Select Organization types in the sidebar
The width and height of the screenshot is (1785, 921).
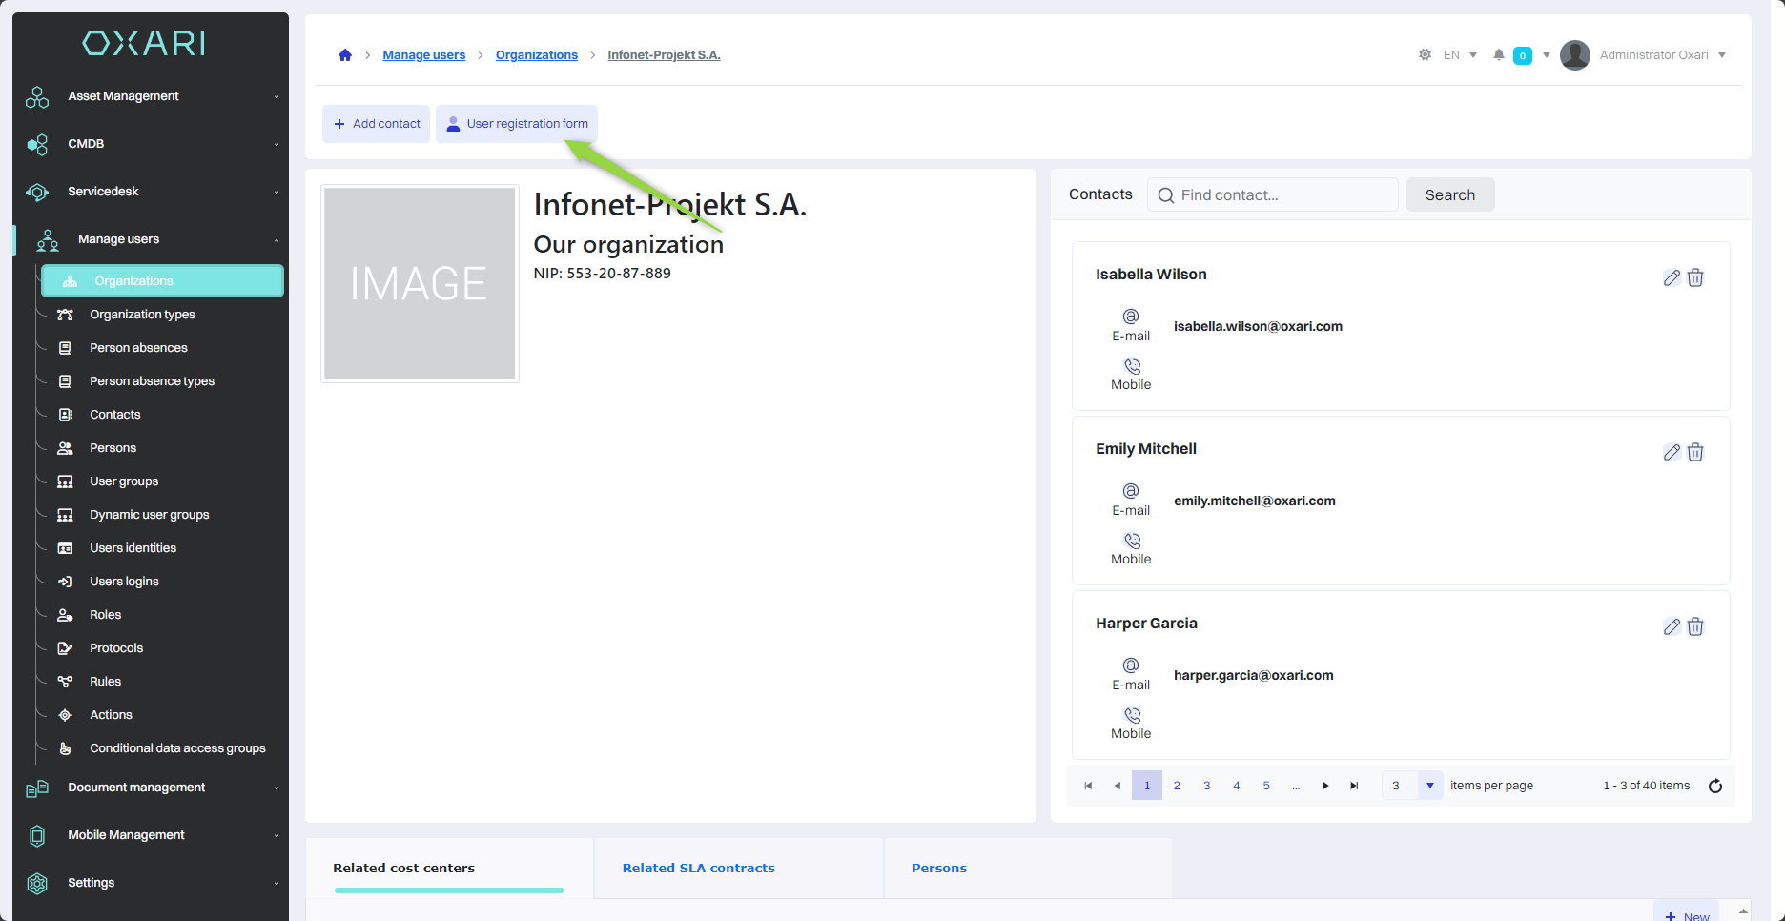[142, 315]
